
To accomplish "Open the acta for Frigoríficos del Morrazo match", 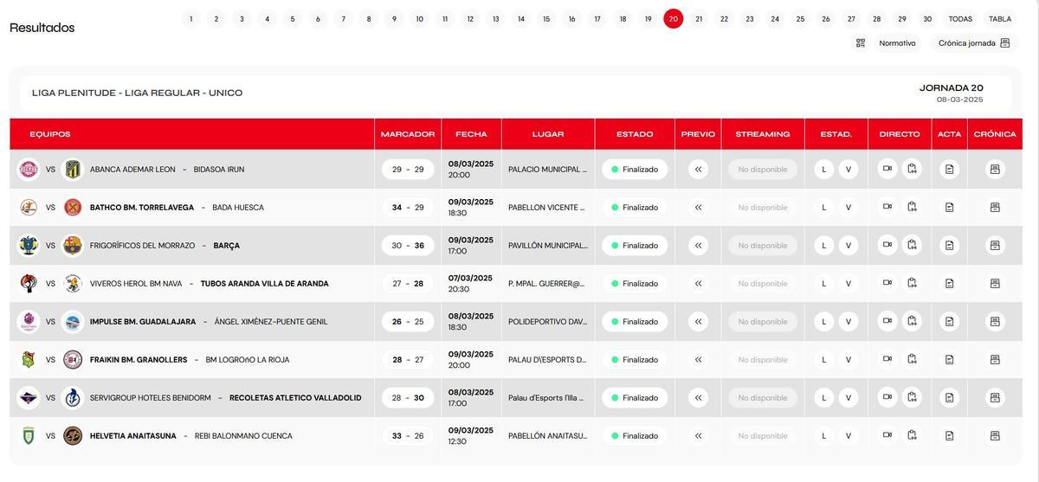I will (x=950, y=246).
